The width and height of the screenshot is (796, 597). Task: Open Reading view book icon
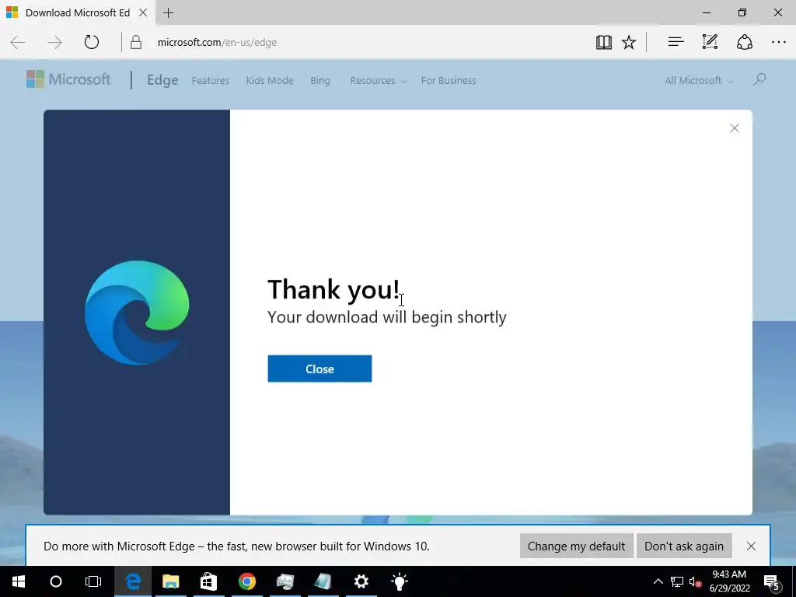coord(603,42)
